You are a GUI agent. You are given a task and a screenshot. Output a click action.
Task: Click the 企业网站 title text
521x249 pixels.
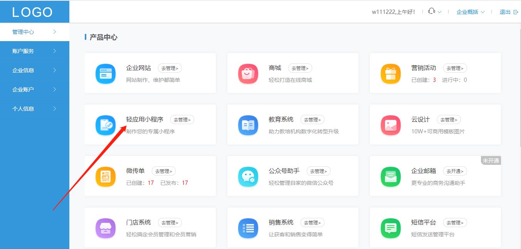click(x=139, y=68)
